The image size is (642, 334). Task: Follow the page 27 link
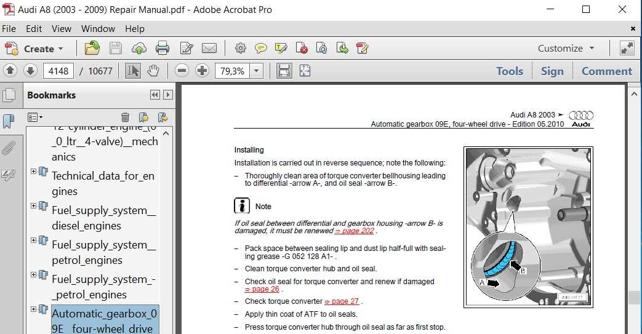[x=342, y=301]
